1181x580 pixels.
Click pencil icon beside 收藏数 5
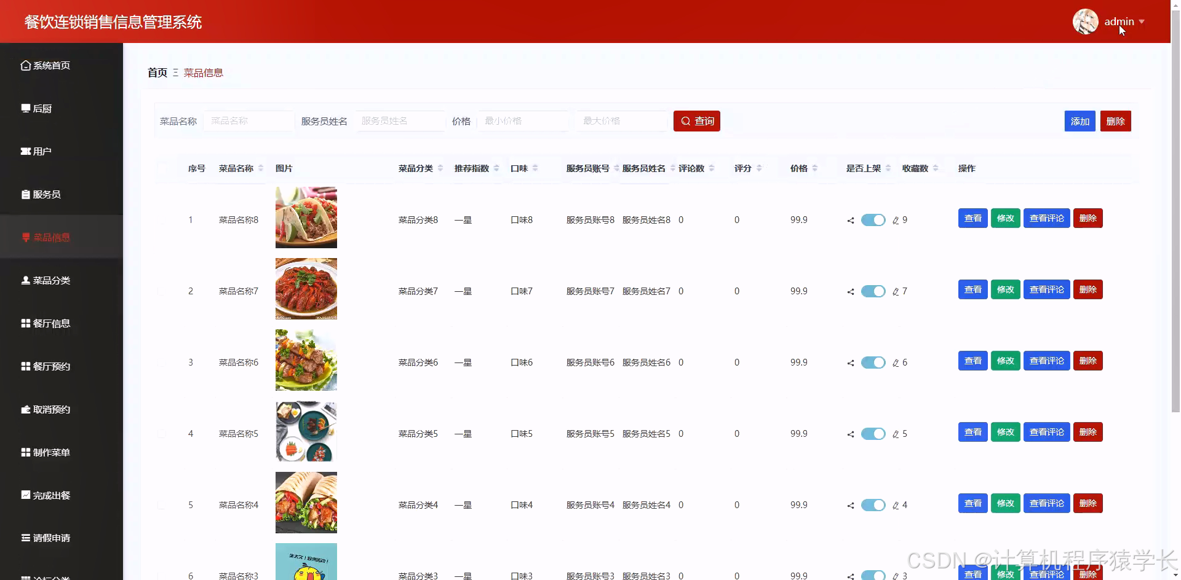tap(896, 434)
